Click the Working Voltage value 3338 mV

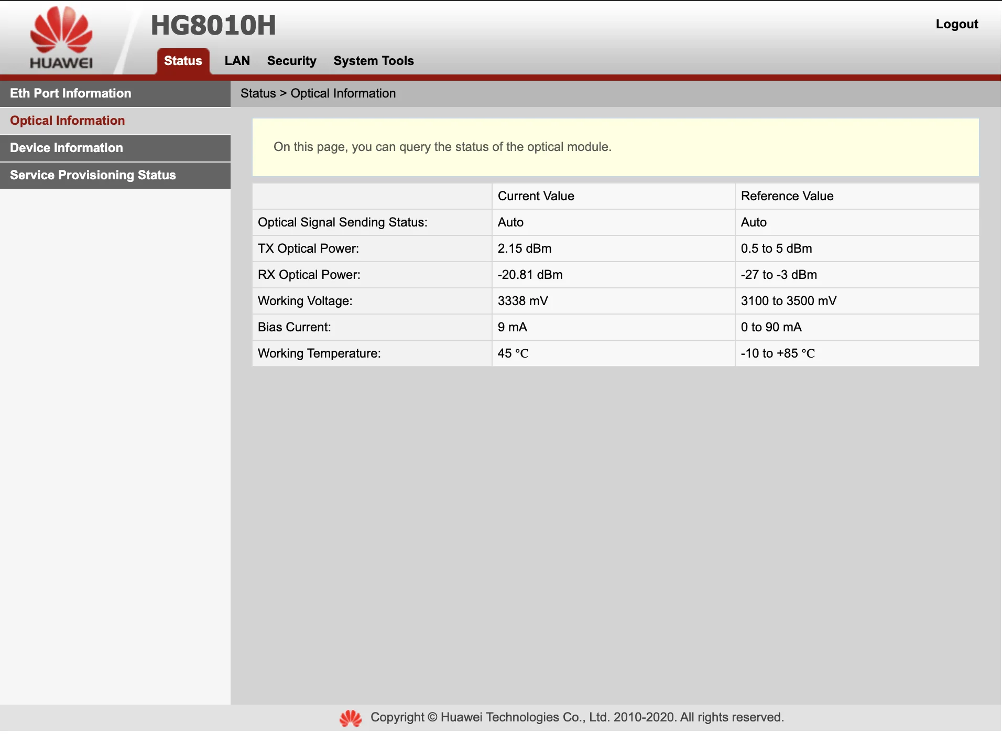(522, 301)
